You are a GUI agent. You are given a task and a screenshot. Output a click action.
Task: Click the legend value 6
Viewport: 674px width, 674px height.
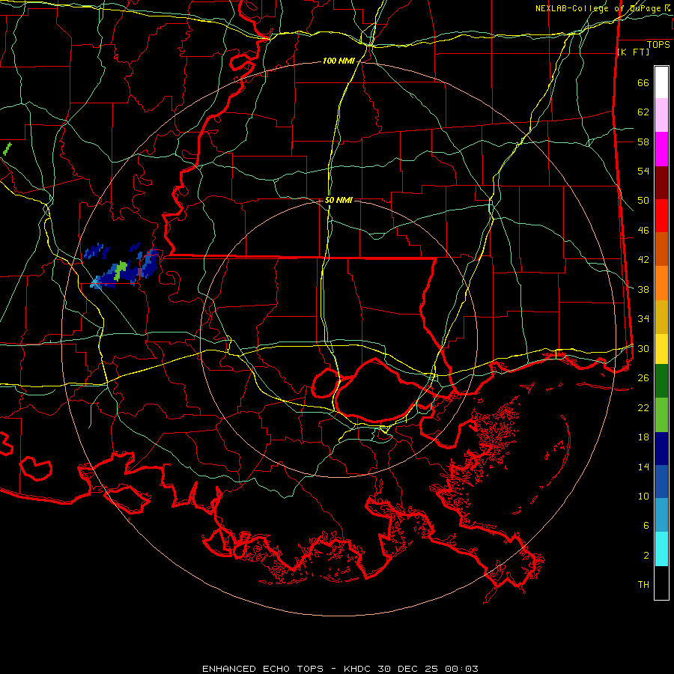click(x=646, y=526)
